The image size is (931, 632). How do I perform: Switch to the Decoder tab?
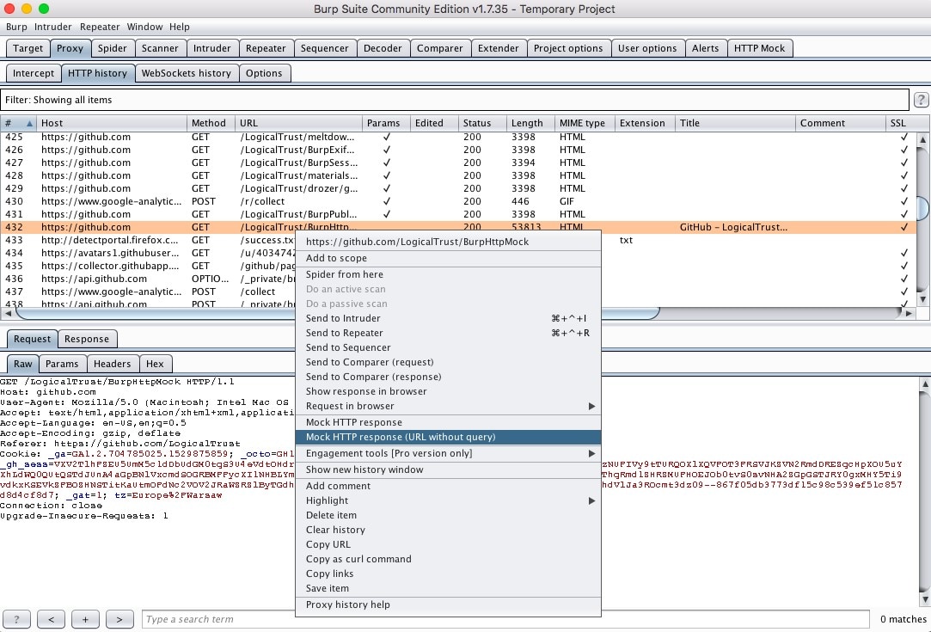point(383,48)
